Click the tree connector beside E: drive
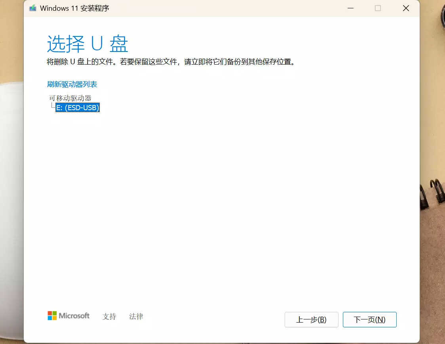 [52, 107]
